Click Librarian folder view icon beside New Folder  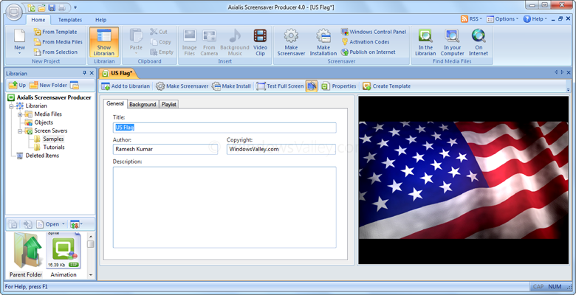coord(74,85)
